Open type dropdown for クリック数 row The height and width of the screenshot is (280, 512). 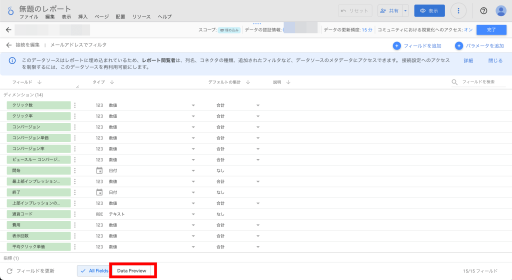point(193,105)
